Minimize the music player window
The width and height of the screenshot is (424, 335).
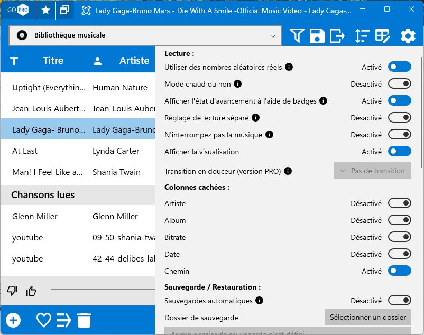point(363,9)
